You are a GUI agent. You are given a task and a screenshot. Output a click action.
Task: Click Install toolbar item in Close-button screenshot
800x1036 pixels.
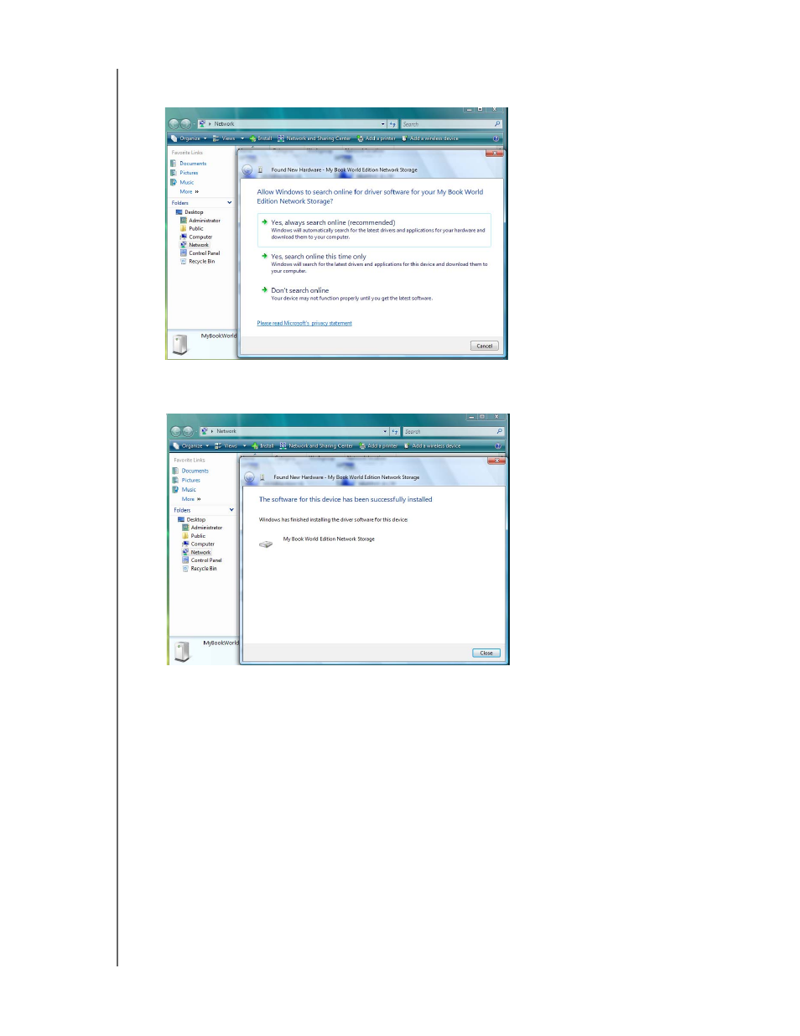click(262, 445)
